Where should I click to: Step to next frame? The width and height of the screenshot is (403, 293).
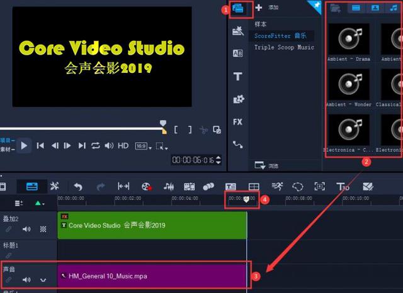coord(67,146)
